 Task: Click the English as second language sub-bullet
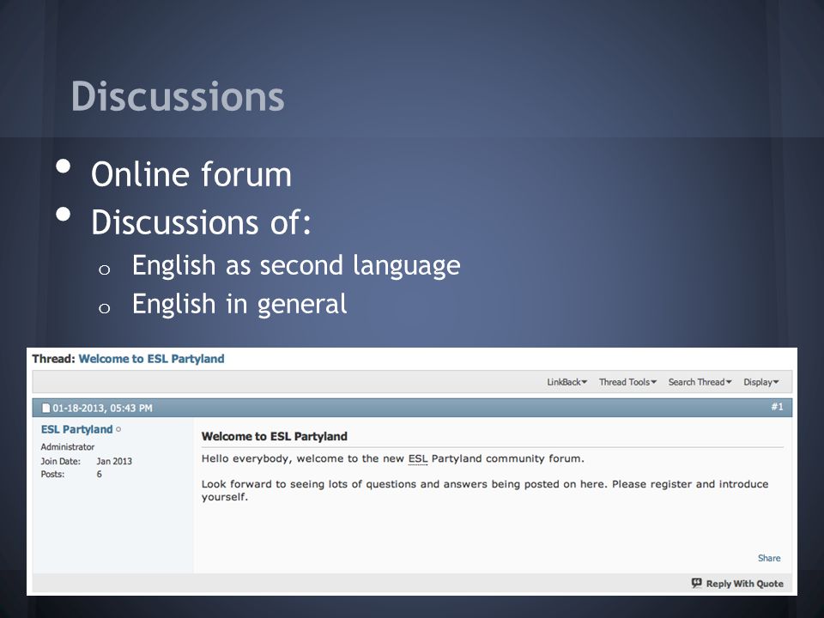pos(296,265)
